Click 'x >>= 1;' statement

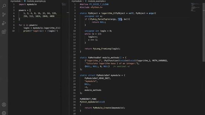pyautogui.click(x=93, y=40)
